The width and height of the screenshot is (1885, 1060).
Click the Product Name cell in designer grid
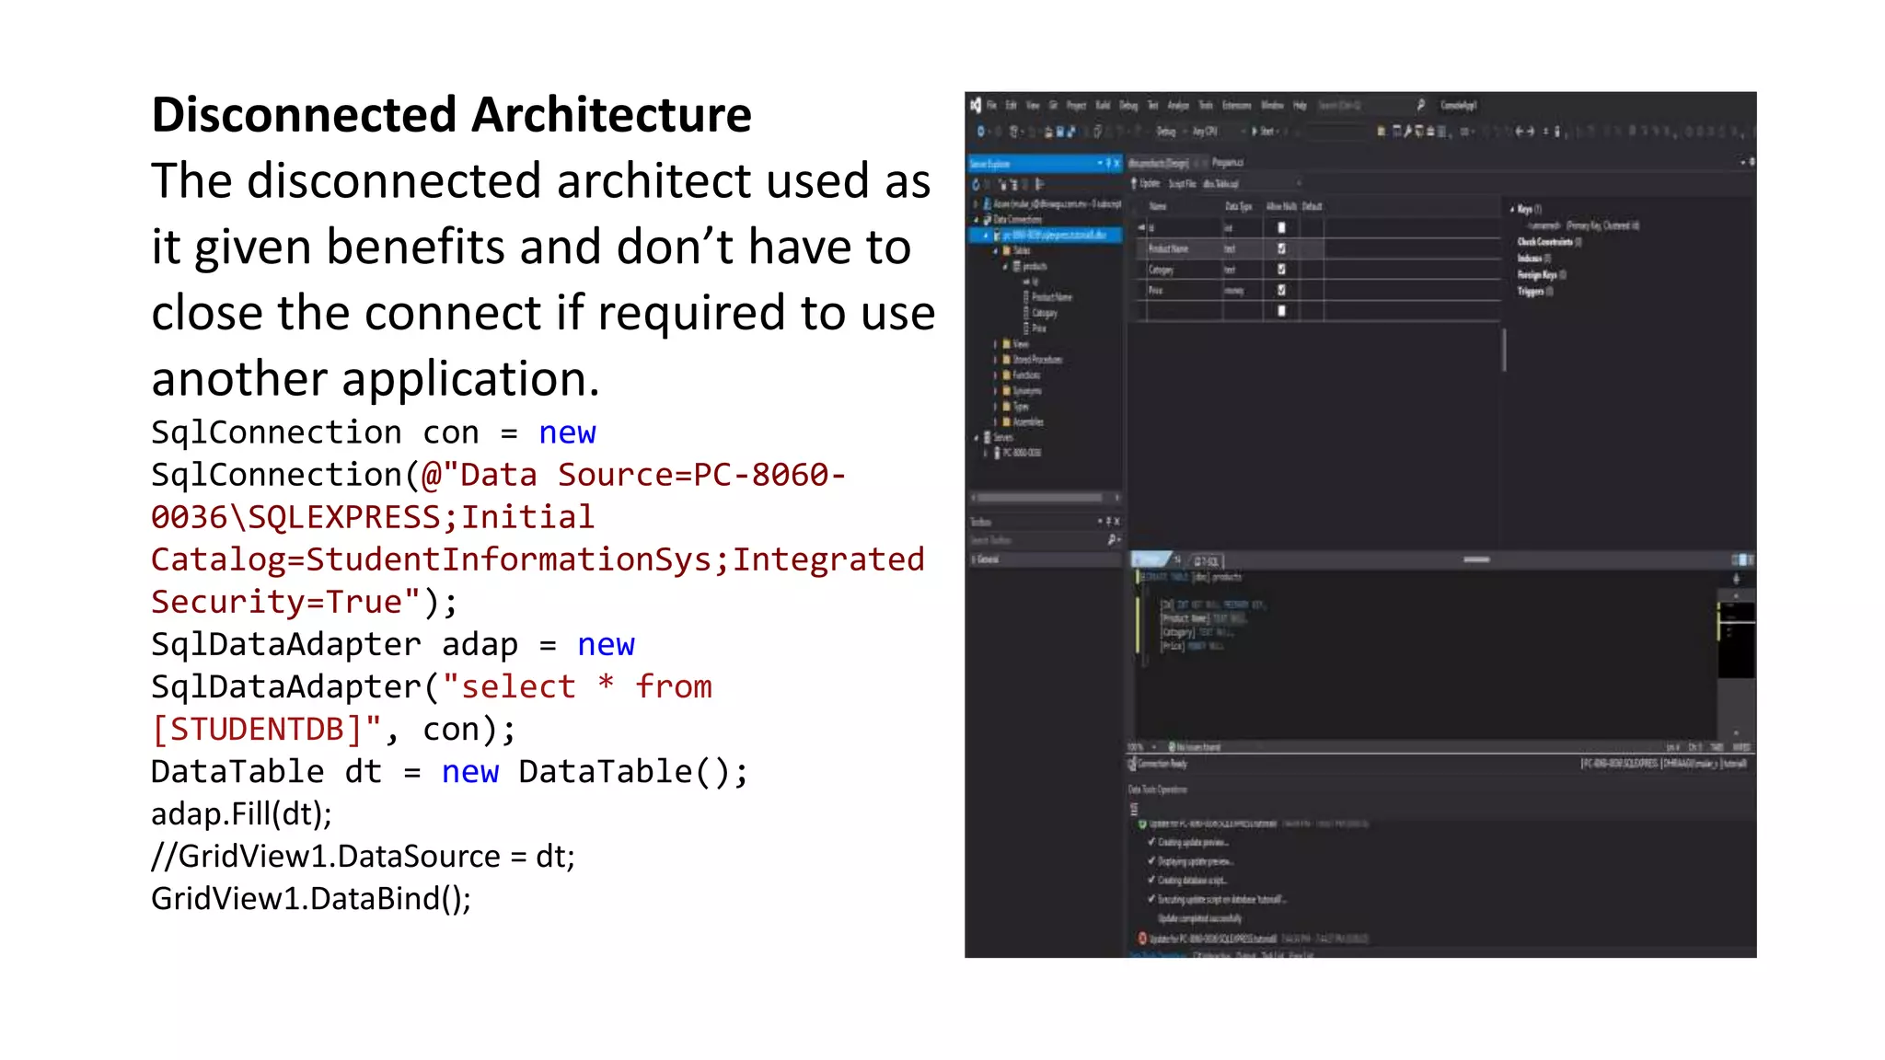[x=1184, y=248]
